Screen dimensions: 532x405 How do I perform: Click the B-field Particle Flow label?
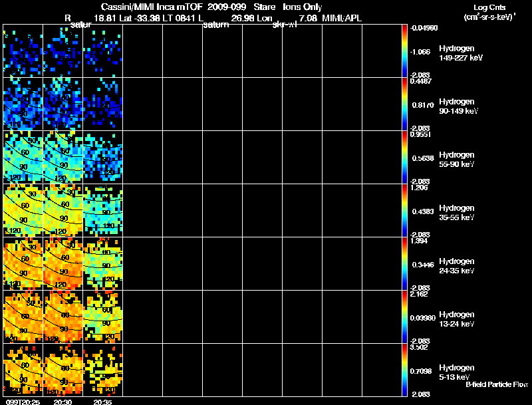click(496, 385)
